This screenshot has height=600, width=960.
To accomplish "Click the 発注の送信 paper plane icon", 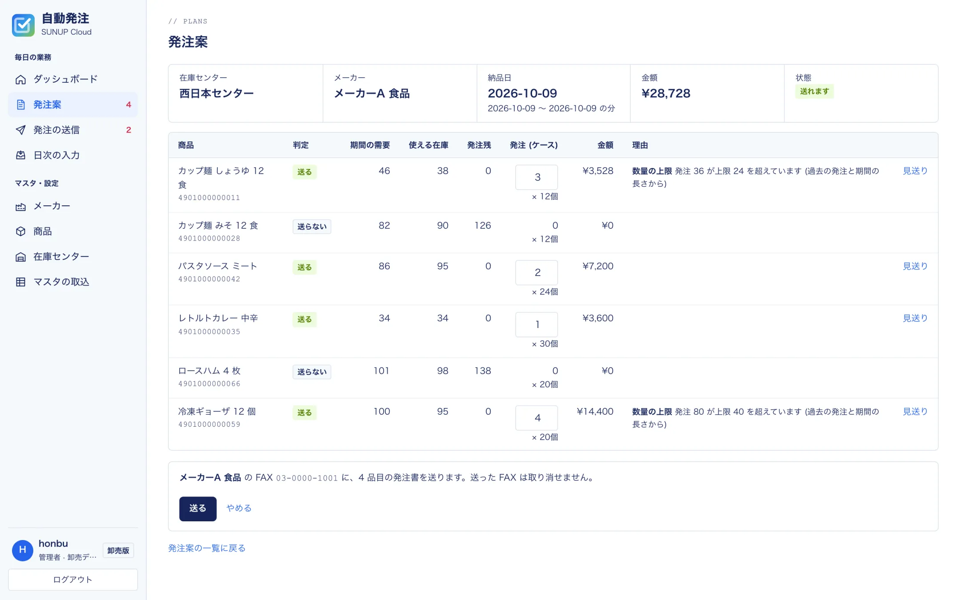I will (x=20, y=130).
